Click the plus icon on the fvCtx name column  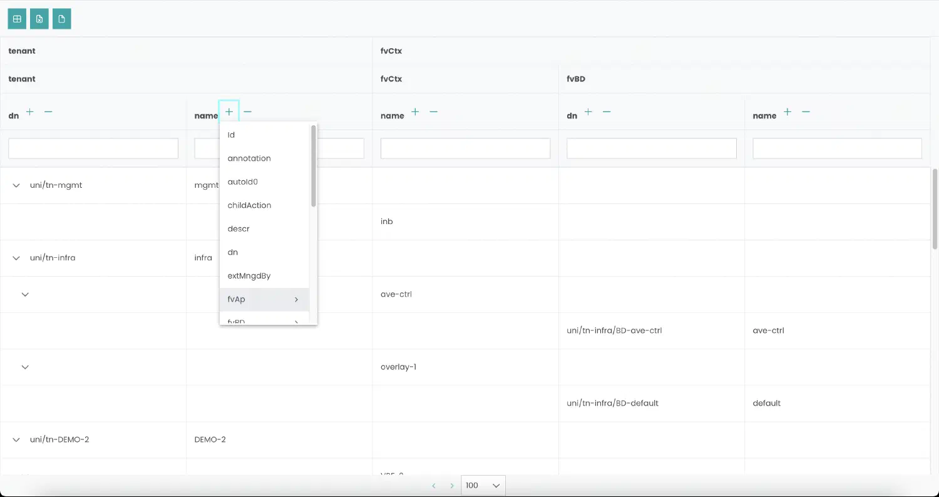[414, 111]
